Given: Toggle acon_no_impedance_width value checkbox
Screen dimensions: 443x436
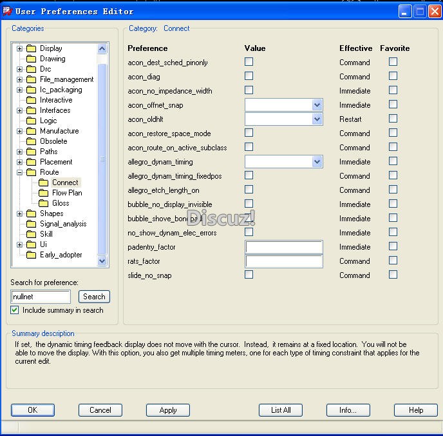Looking at the screenshot, I should 249,90.
